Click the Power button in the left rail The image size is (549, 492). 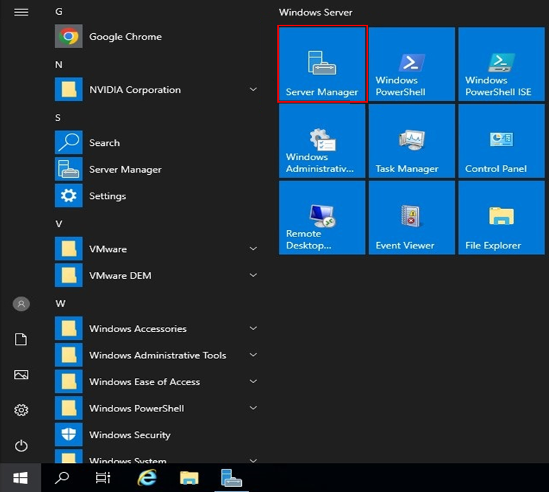click(x=21, y=445)
